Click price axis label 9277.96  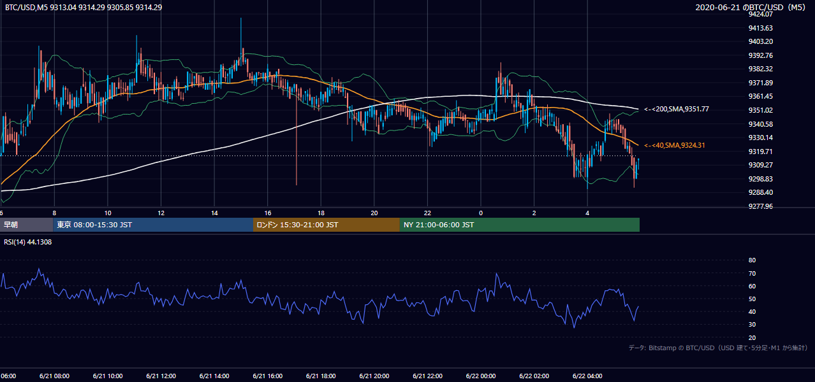pos(761,206)
